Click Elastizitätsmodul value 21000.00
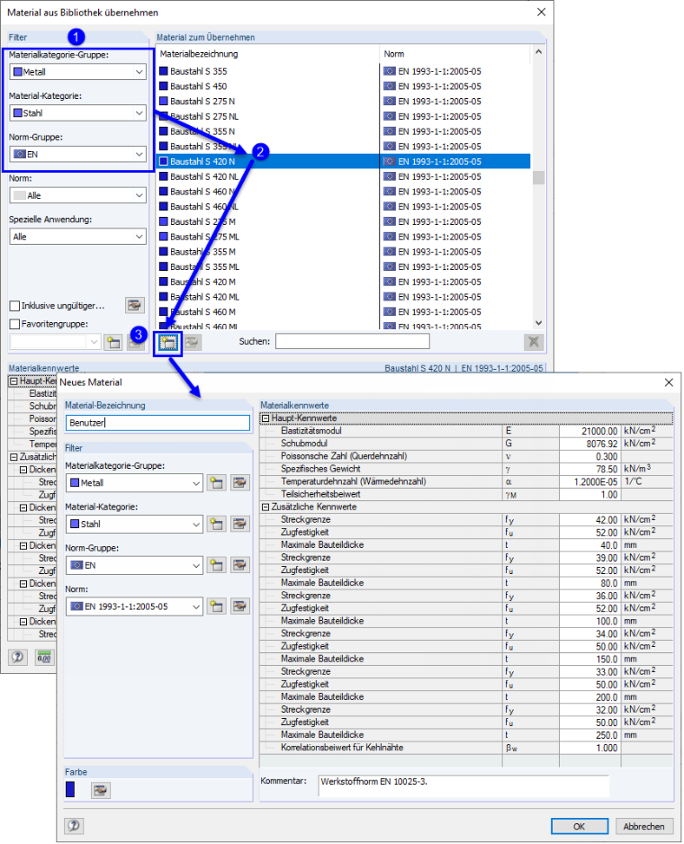 click(589, 431)
